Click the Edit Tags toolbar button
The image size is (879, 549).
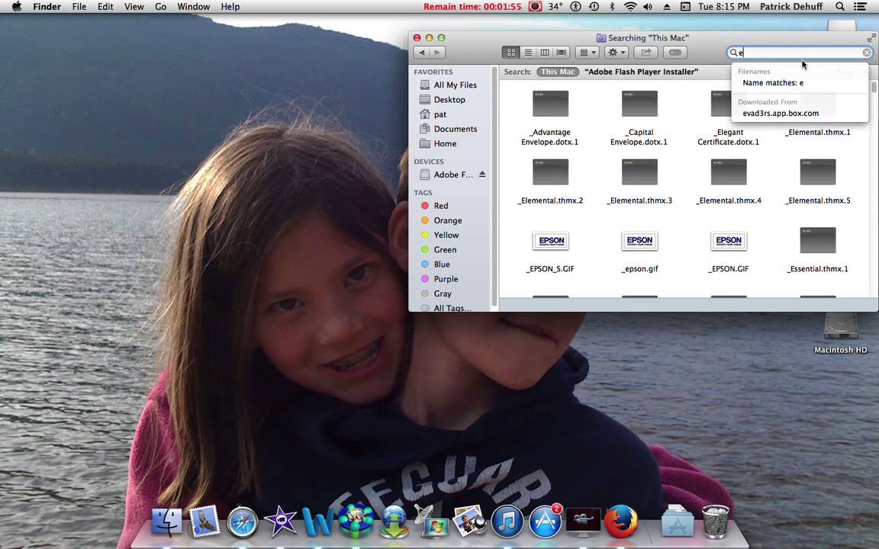coord(675,53)
